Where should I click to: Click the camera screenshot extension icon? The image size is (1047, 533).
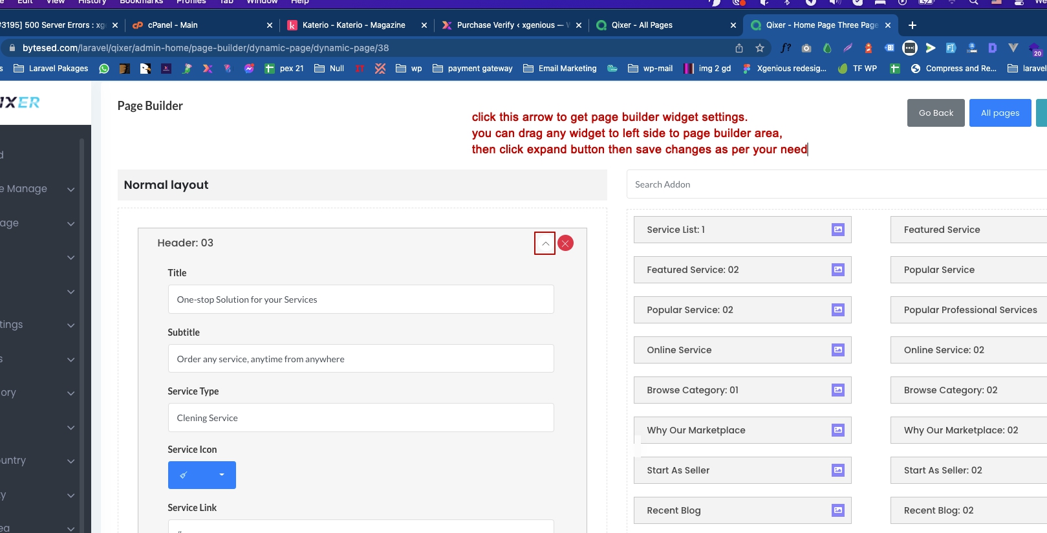coord(806,48)
